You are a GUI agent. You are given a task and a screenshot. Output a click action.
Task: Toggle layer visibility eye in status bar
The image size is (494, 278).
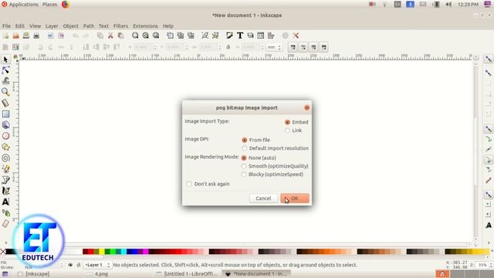pos(70,265)
